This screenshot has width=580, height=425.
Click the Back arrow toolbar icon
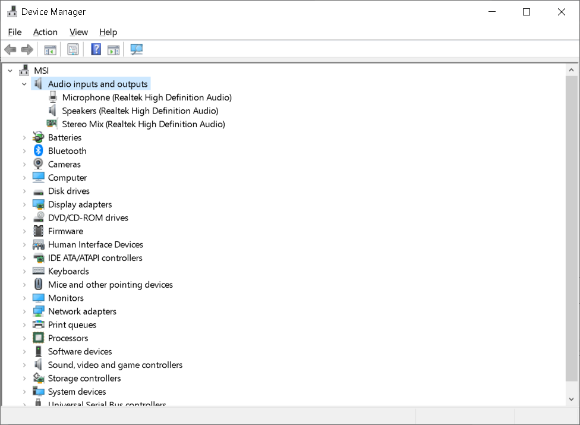(x=10, y=49)
